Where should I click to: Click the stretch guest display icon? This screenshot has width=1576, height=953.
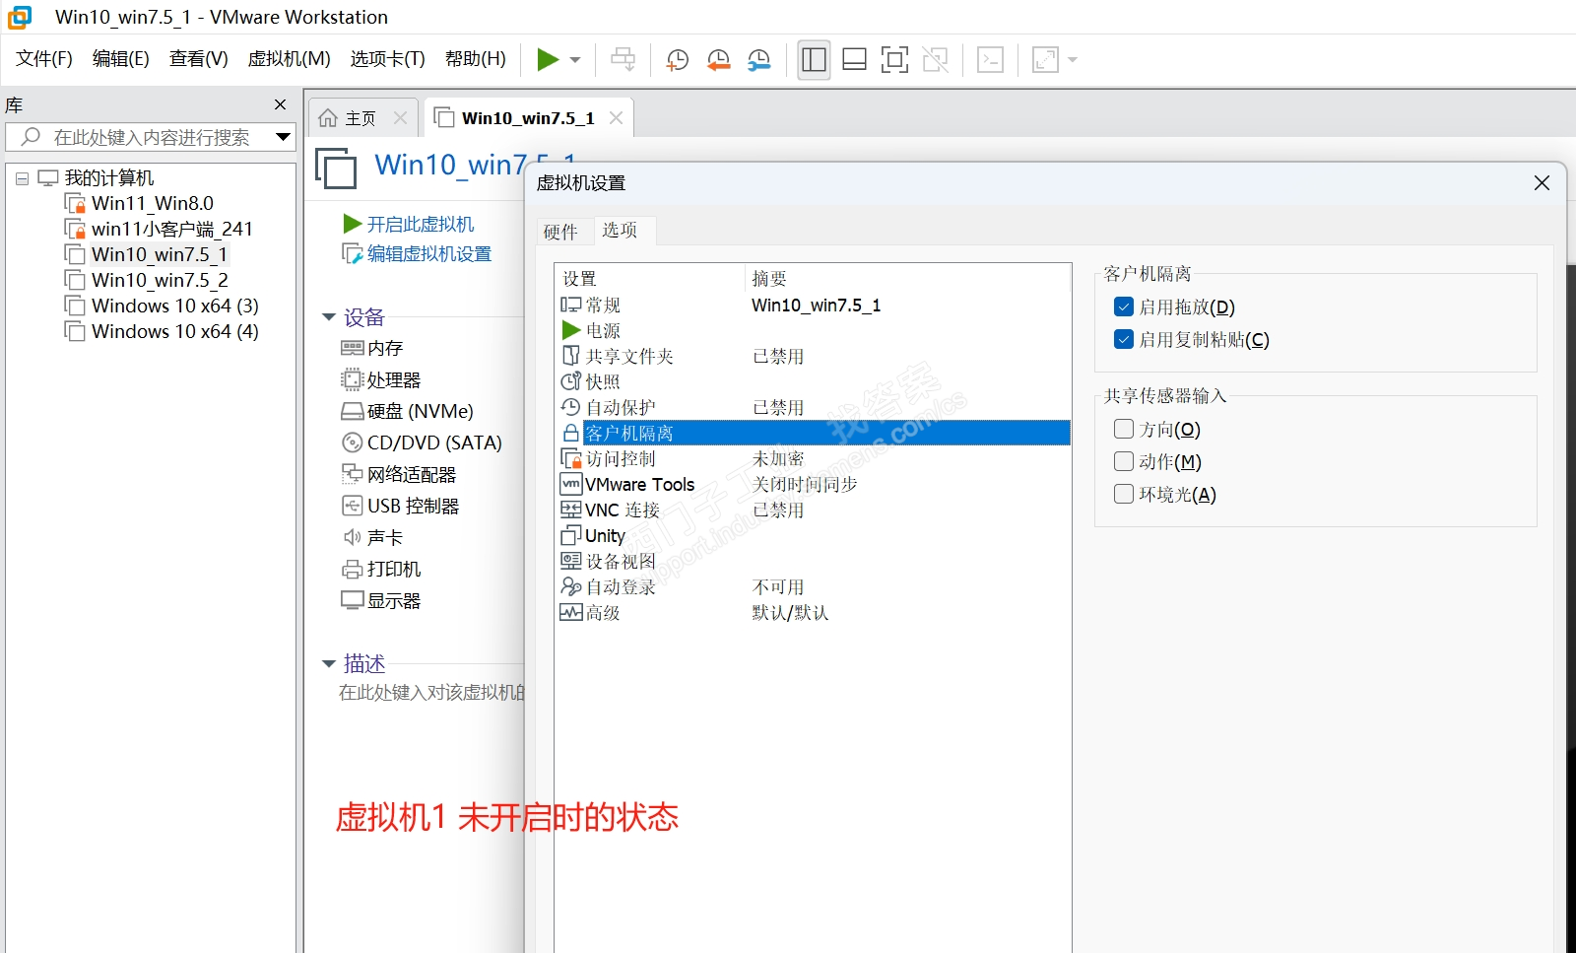point(1045,60)
